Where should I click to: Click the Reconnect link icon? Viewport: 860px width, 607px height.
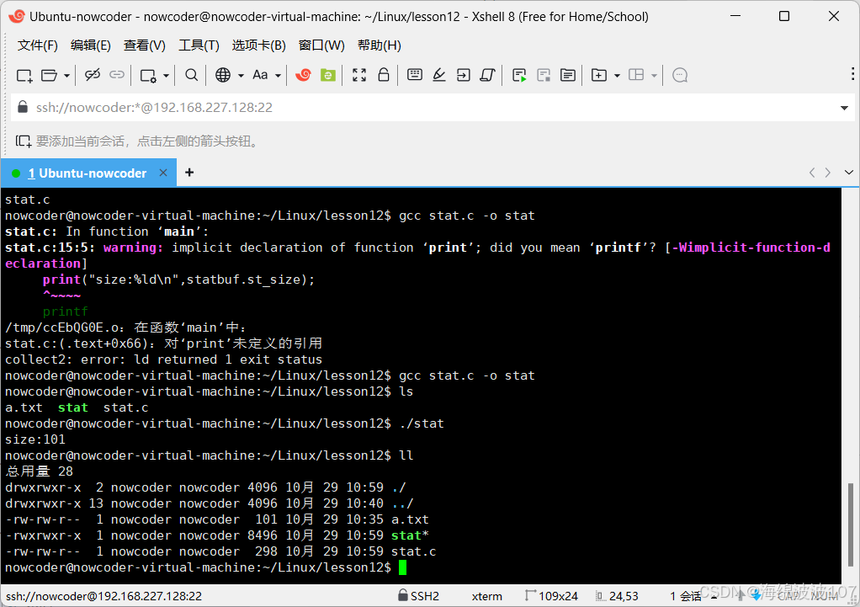[117, 75]
